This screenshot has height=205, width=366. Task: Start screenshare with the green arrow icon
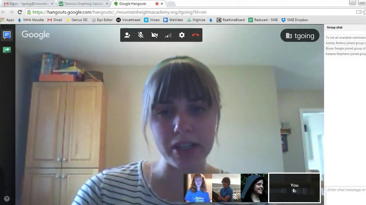click(7, 50)
